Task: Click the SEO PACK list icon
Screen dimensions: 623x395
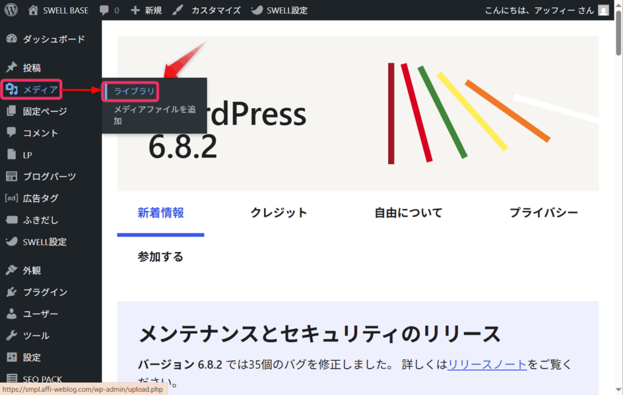Action: pos(12,379)
